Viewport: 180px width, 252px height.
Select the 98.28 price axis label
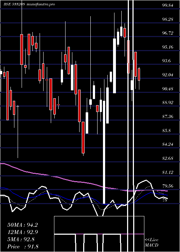pyautogui.click(x=168, y=19)
